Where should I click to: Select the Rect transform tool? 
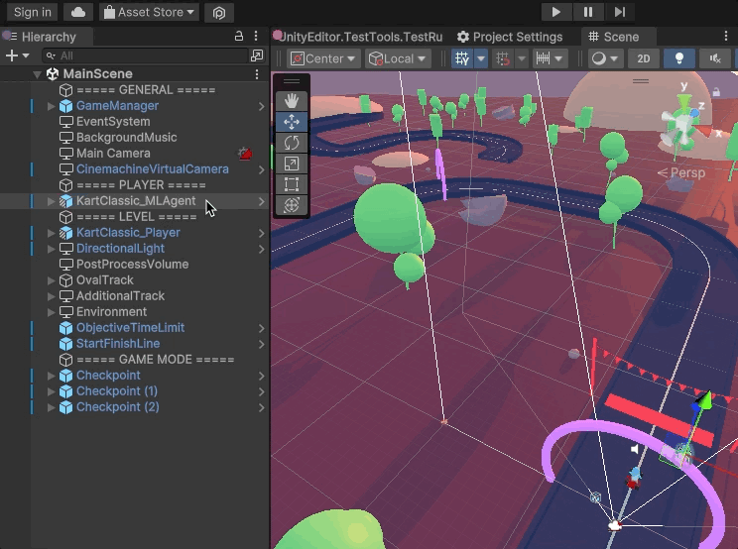292,184
